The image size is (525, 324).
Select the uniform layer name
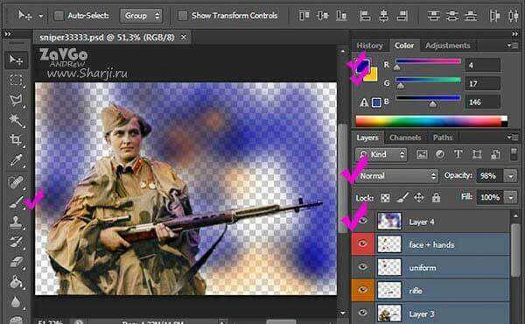423,268
